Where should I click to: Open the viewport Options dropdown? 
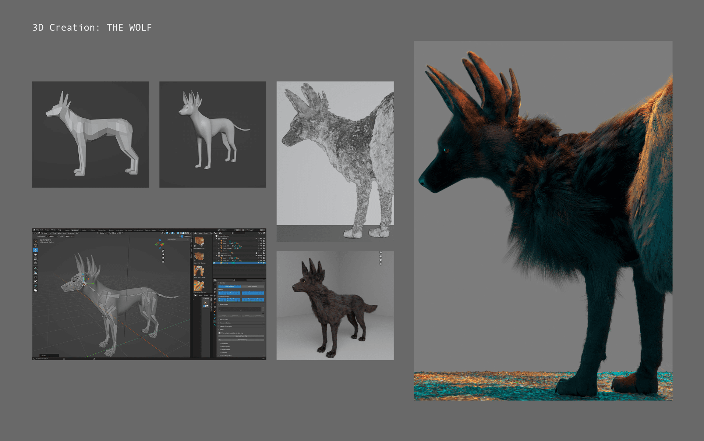click(188, 236)
